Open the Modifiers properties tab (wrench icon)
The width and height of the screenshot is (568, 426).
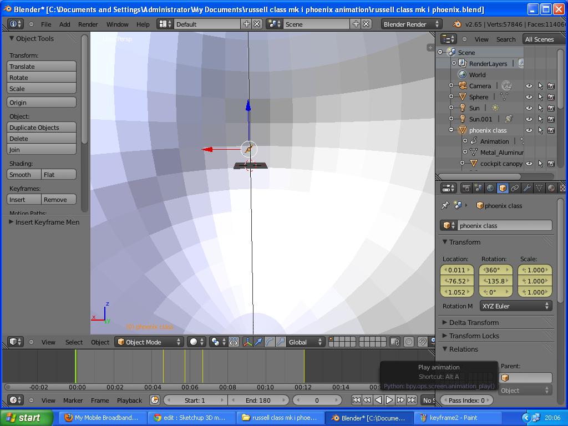point(526,188)
